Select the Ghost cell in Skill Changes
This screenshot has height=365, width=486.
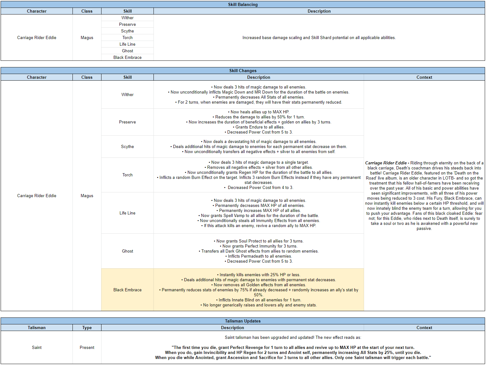127,251
